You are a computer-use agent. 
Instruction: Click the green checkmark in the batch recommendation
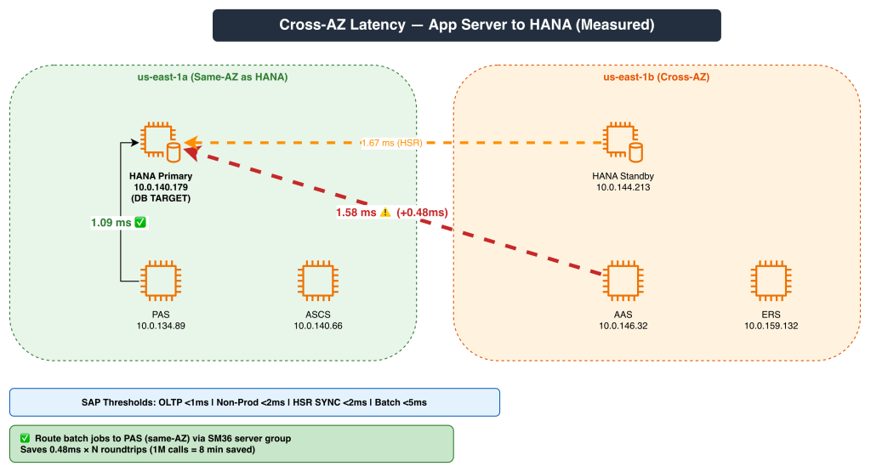tap(25, 438)
